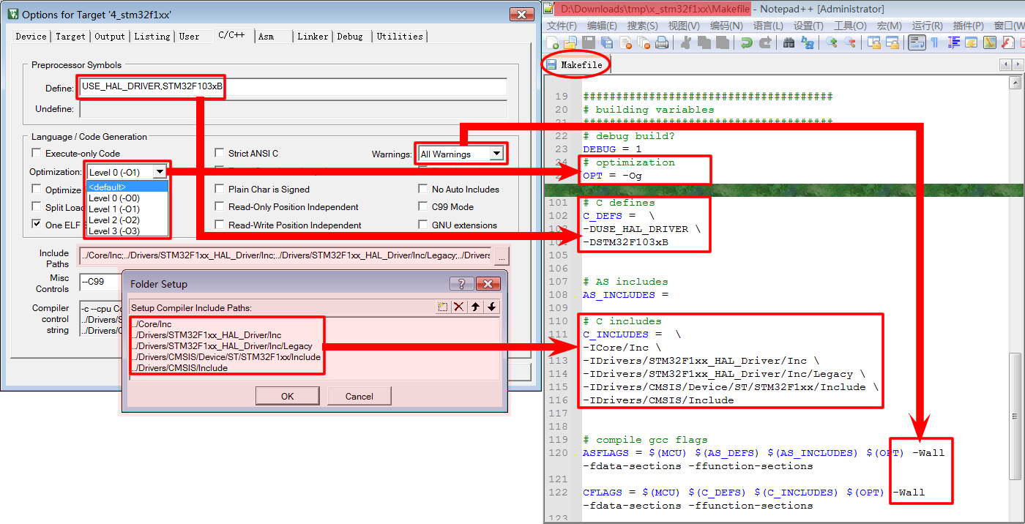Switch to the Linker tab
The image size is (1025, 524).
pos(312,37)
